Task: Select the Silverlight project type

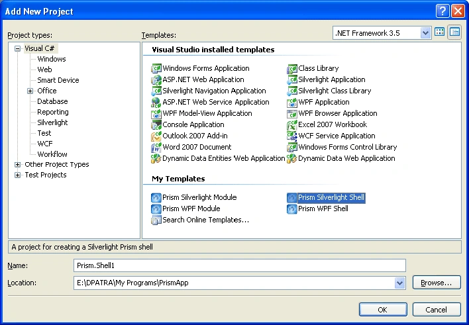Action: tap(52, 122)
